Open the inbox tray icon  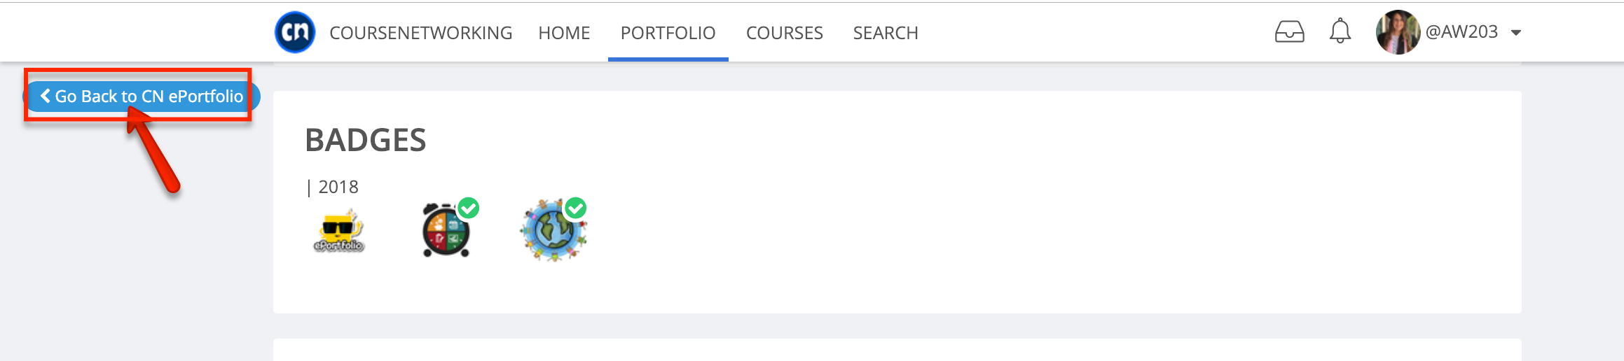click(1289, 32)
